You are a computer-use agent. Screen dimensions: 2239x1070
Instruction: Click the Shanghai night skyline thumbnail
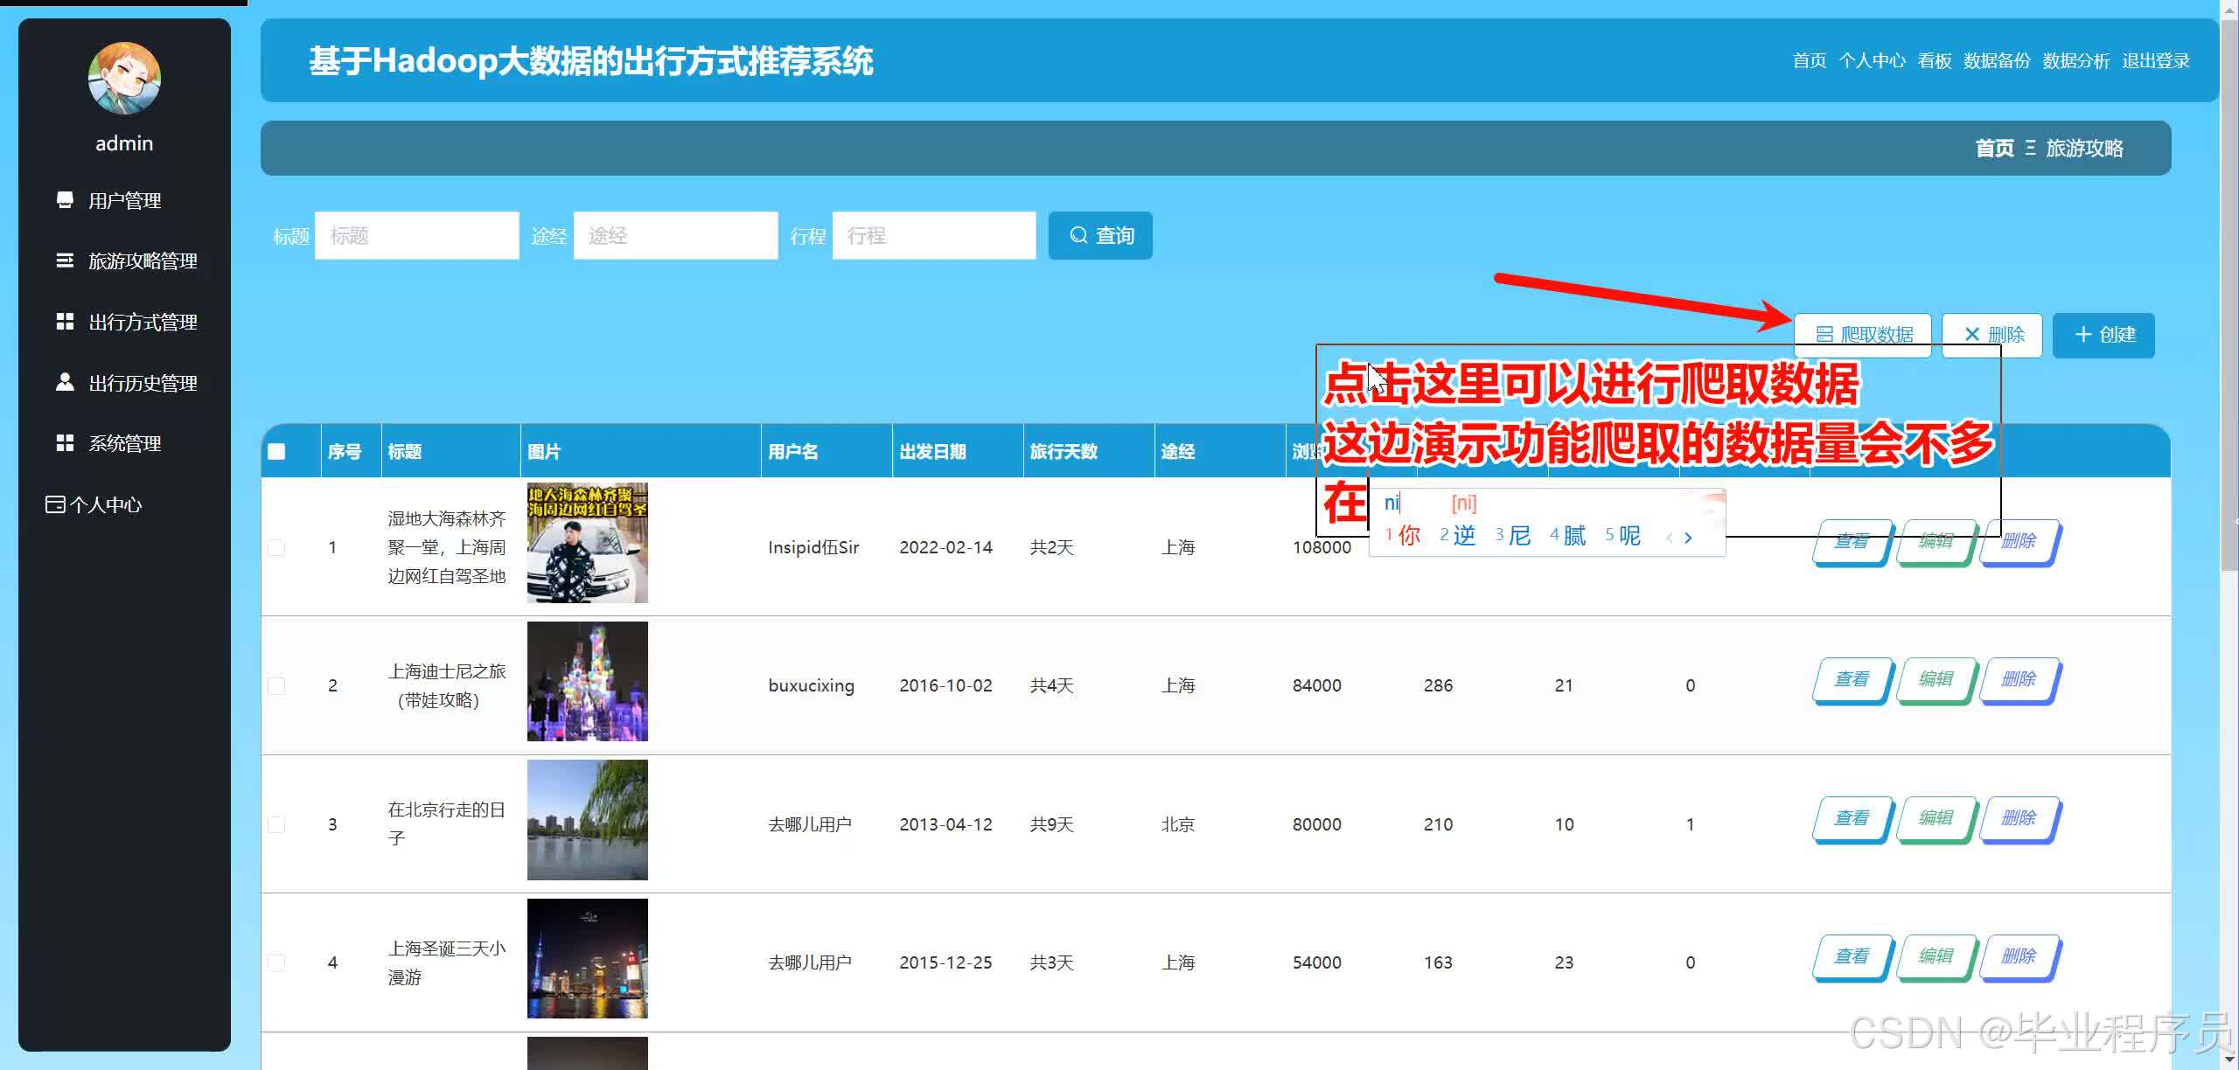coord(588,958)
